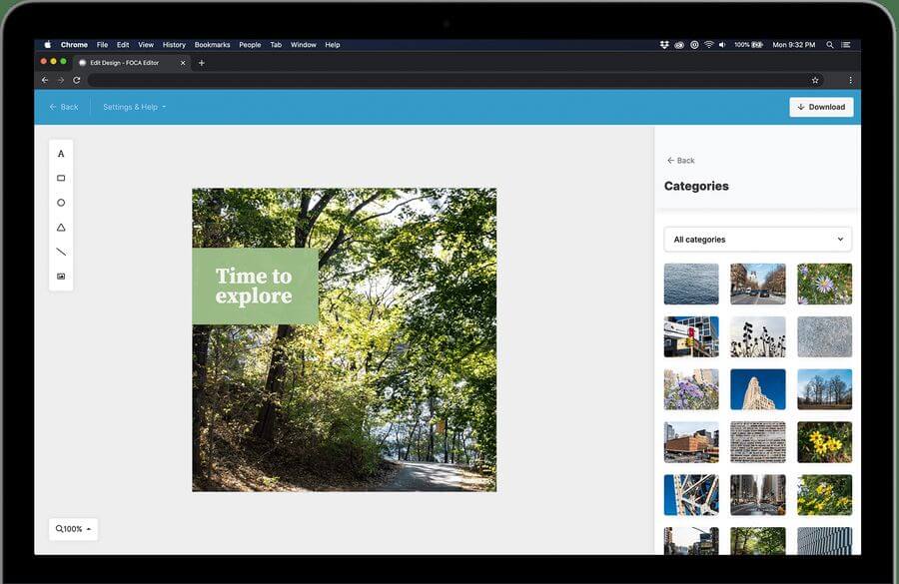Select the Line tool
This screenshot has width=899, height=584.
tap(61, 252)
